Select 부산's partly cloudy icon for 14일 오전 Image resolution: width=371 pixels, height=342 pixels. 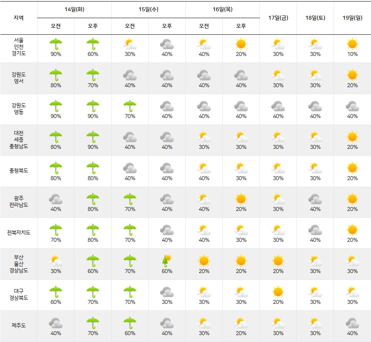(56, 261)
